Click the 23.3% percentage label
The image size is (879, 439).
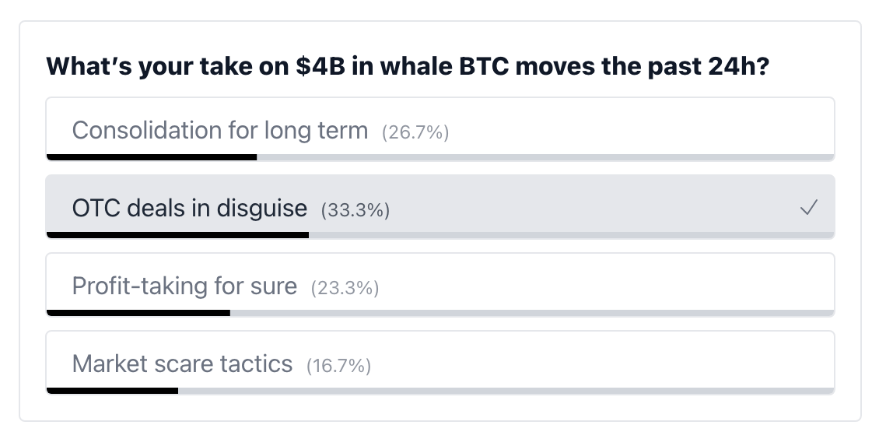[x=345, y=288]
